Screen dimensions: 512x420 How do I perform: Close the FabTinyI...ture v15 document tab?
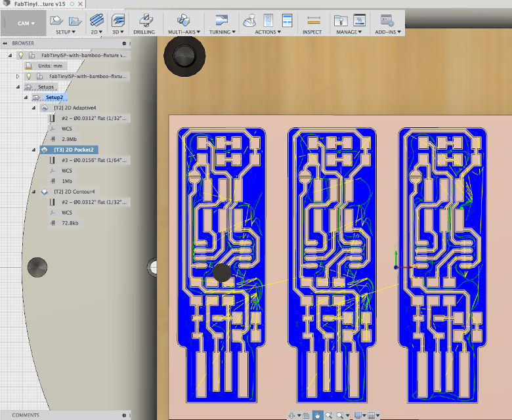tap(80, 4)
